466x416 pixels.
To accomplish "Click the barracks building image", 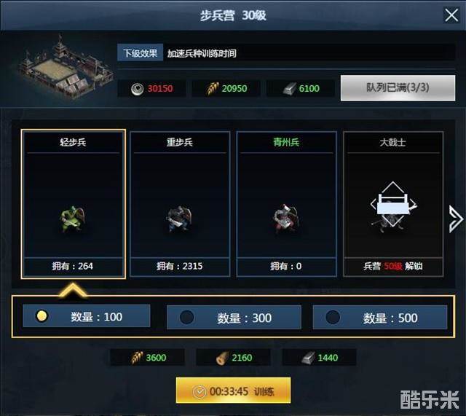I will click(65, 68).
